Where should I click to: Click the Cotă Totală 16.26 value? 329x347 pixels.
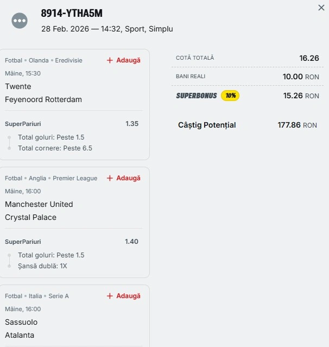[309, 58]
